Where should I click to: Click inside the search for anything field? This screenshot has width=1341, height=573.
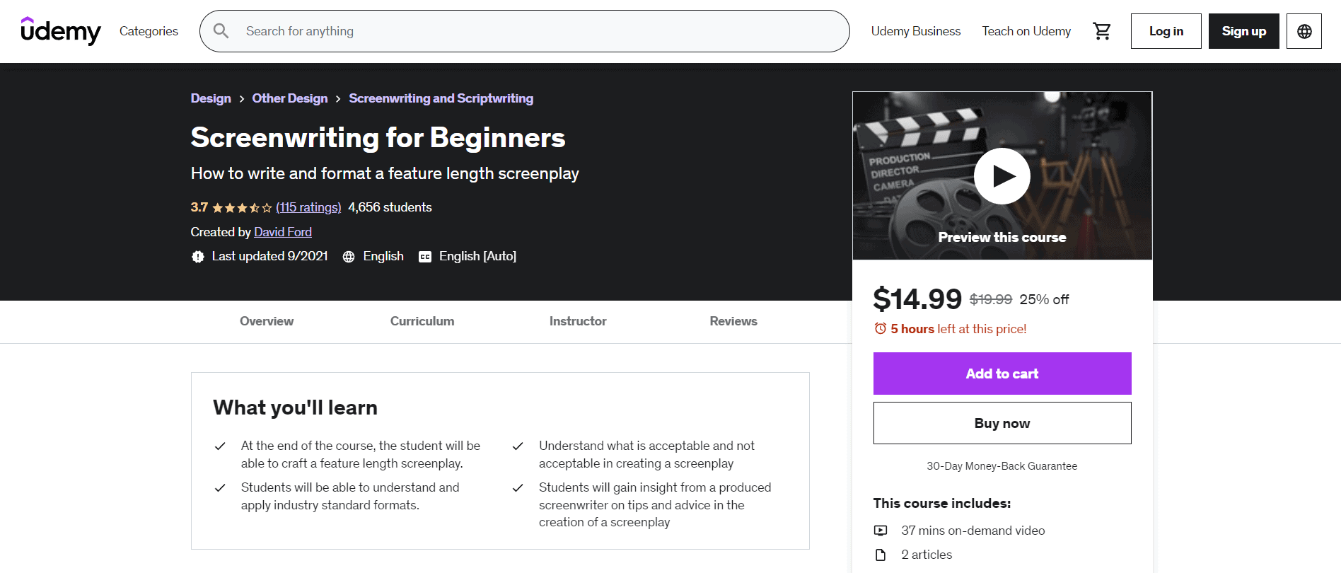click(495, 31)
